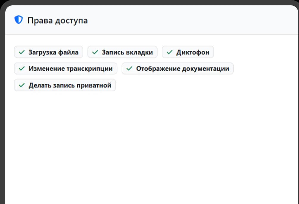
Task: Disable the Запись вкладки permission
Action: tap(122, 52)
